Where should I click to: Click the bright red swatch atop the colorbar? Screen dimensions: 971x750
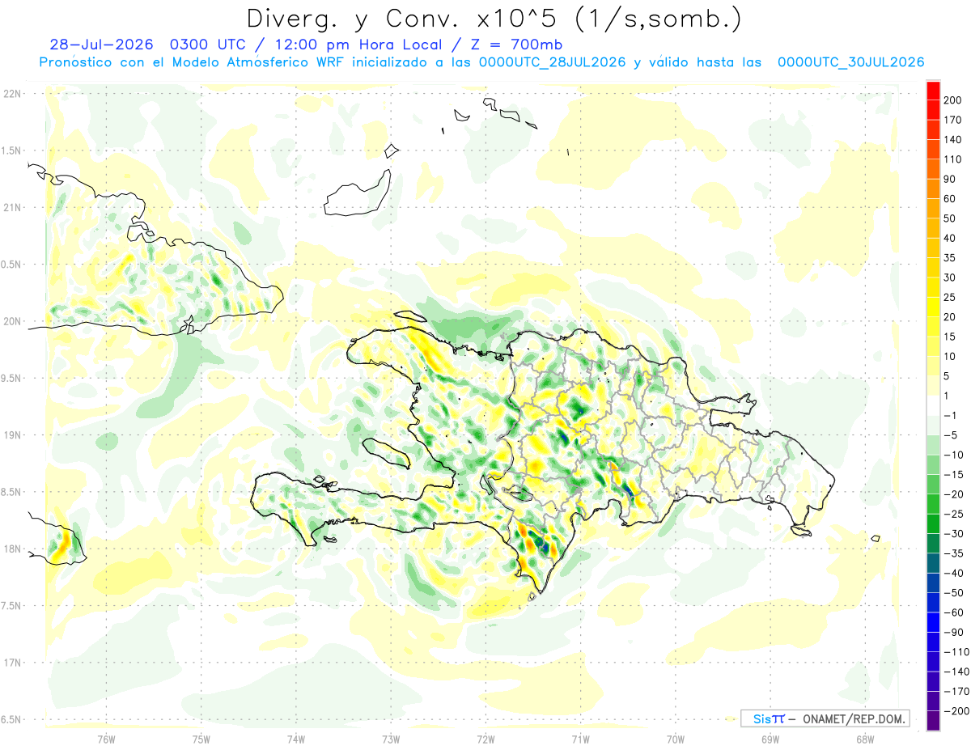[933, 91]
